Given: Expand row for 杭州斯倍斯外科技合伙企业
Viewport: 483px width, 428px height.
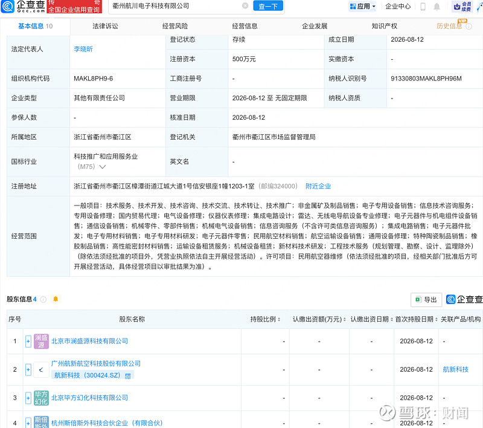Looking at the screenshot, I should click(x=28, y=423).
